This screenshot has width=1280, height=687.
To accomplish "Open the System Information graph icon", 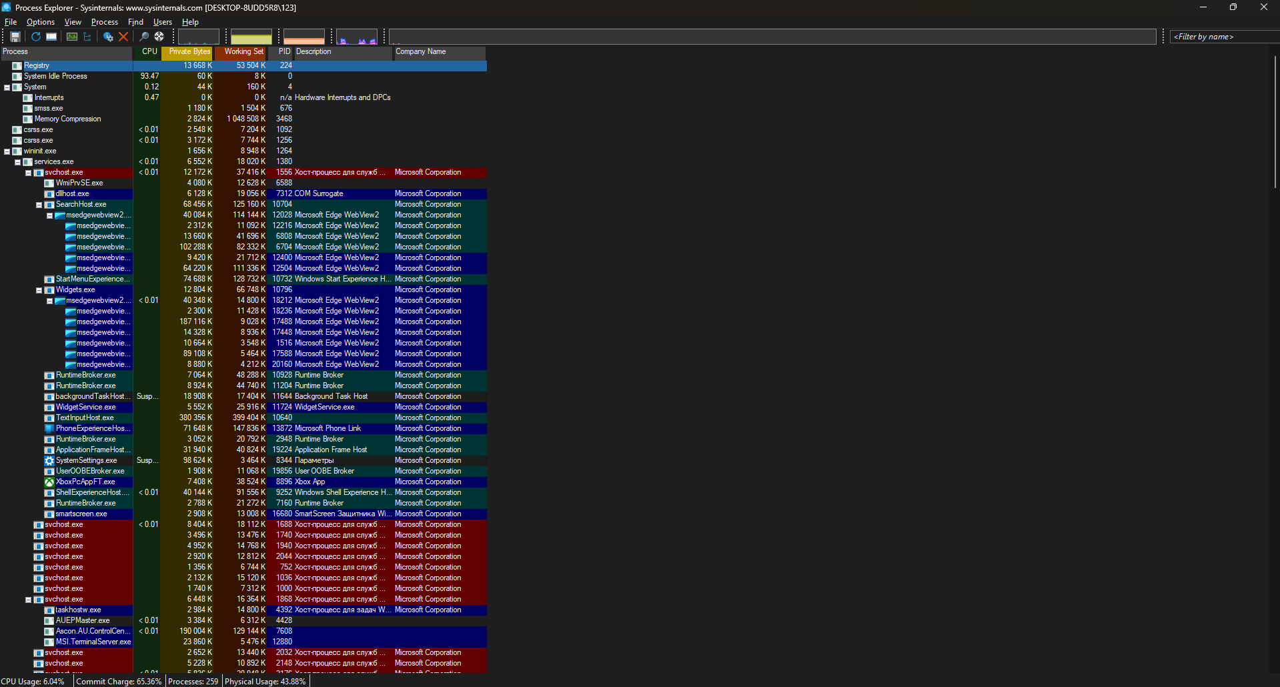I will (x=72, y=37).
